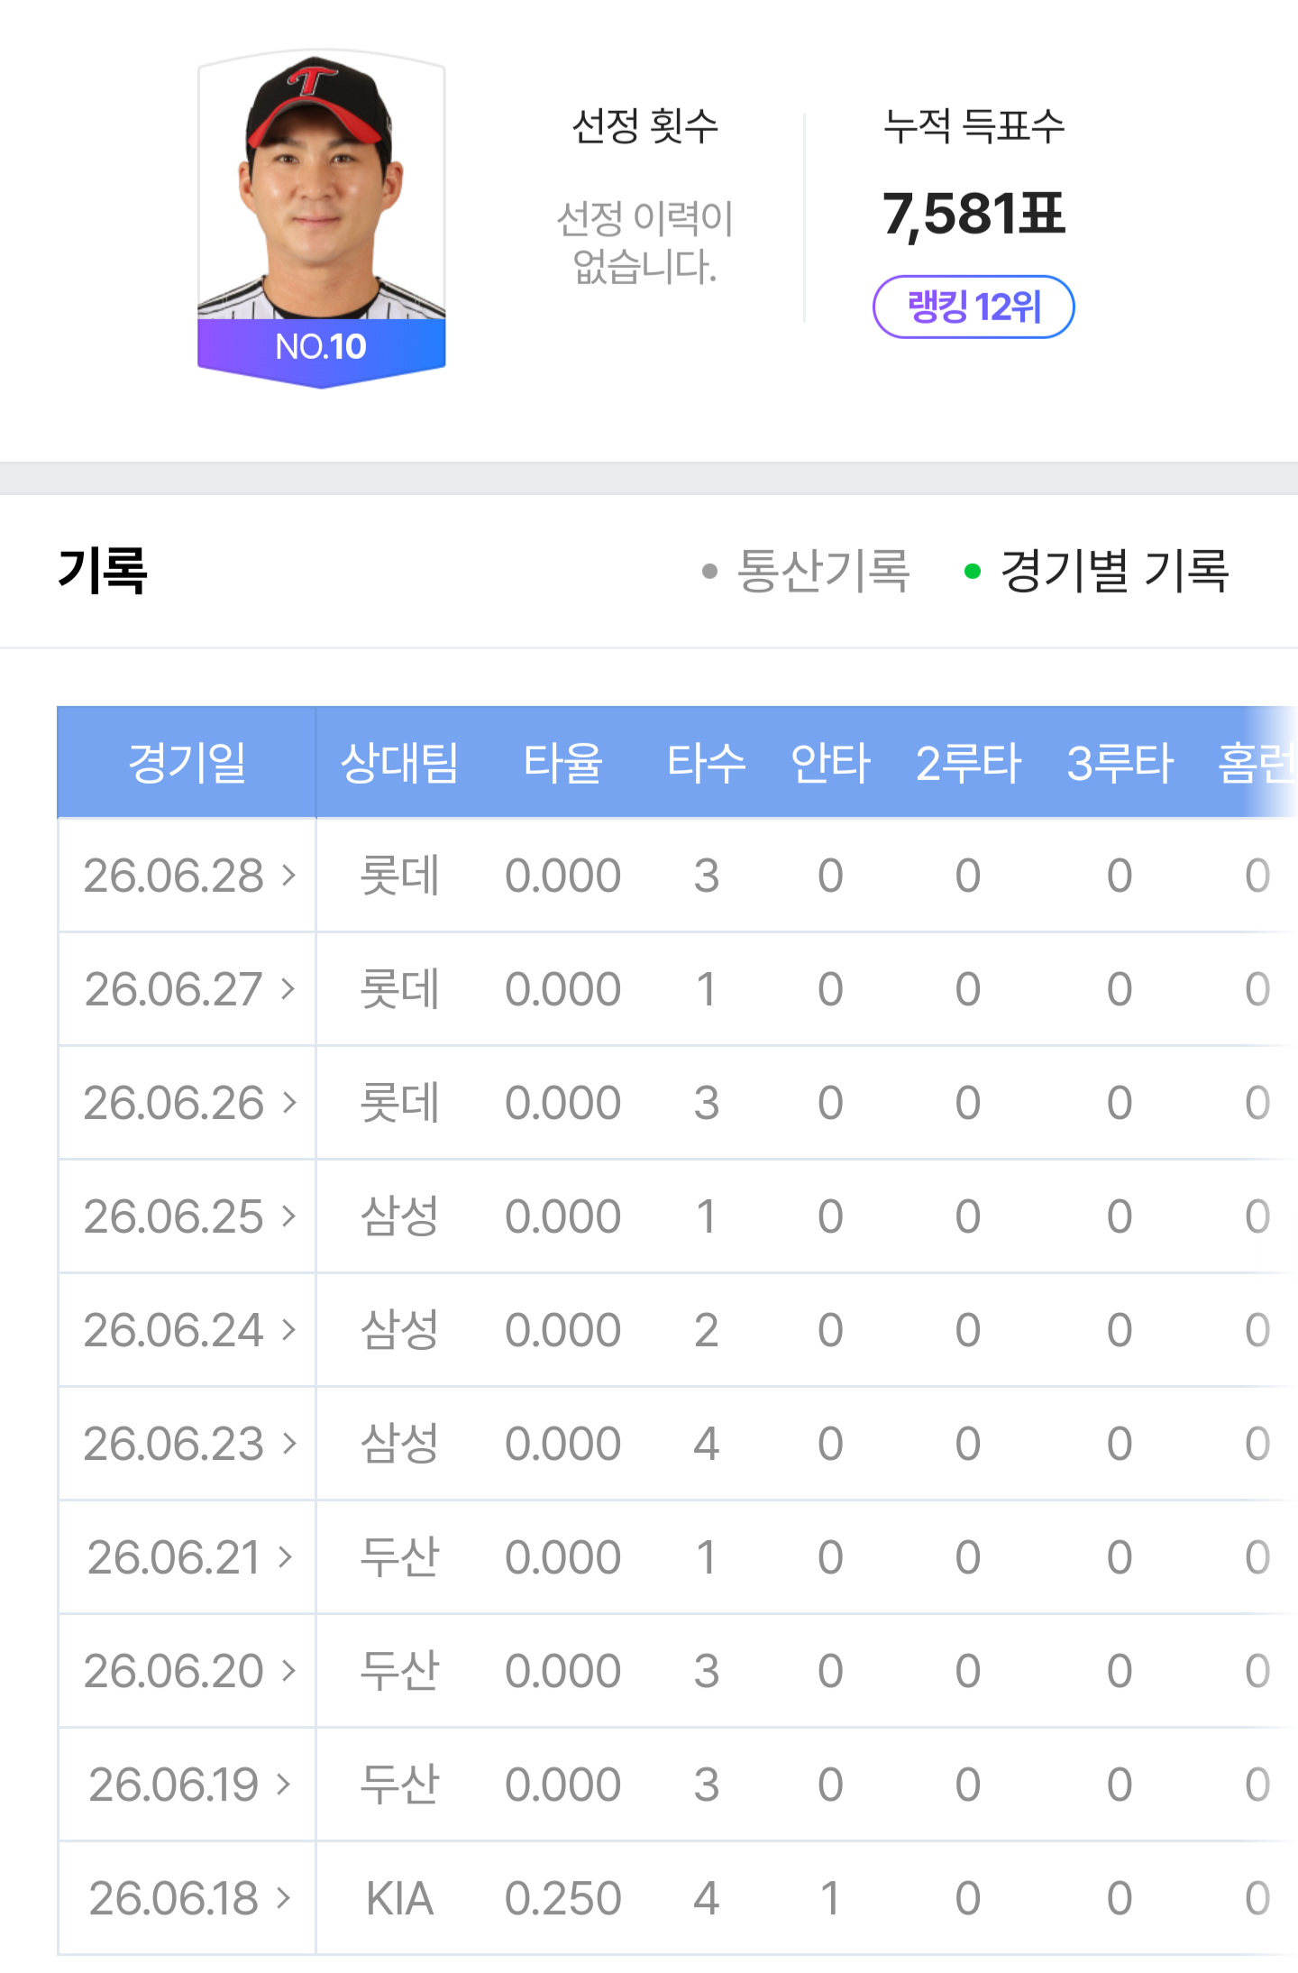Click the 선정 횟수 label
1298x1973 pixels.
pos(645,125)
